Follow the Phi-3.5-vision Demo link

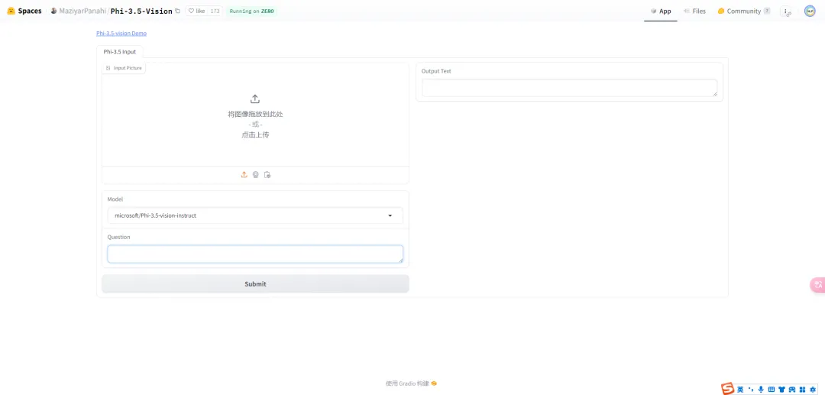coord(121,33)
